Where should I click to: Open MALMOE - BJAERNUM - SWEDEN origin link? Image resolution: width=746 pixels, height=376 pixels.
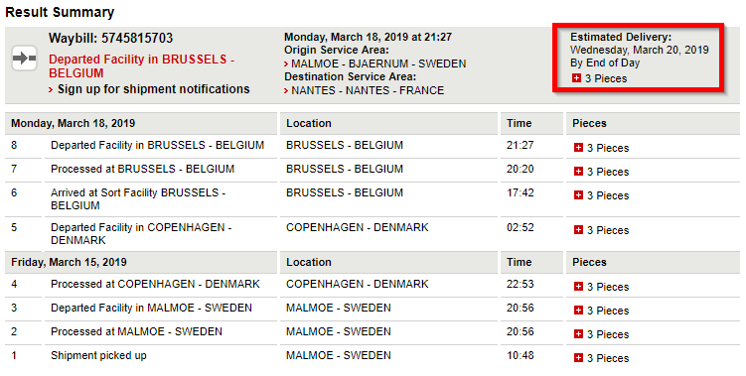378,63
